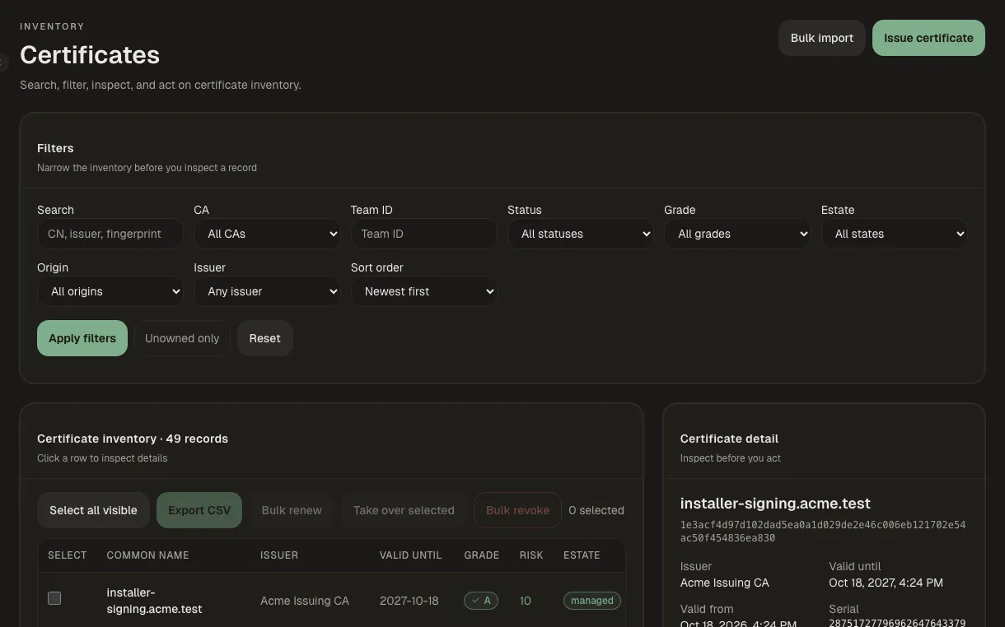This screenshot has height=627, width=1005.
Task: Click installer-signing.acme.test common name in table
Action: click(x=155, y=601)
